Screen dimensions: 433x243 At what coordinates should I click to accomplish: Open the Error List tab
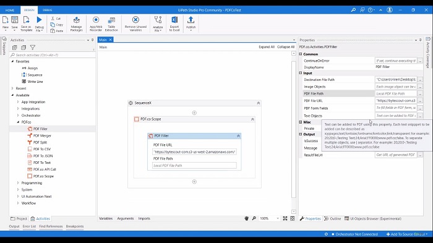pos(29,226)
